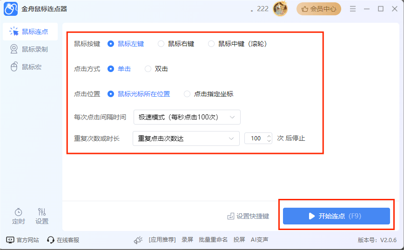Open the 批量重命名 recommended app
Viewport: 404px width, 250px height.
(x=213, y=240)
